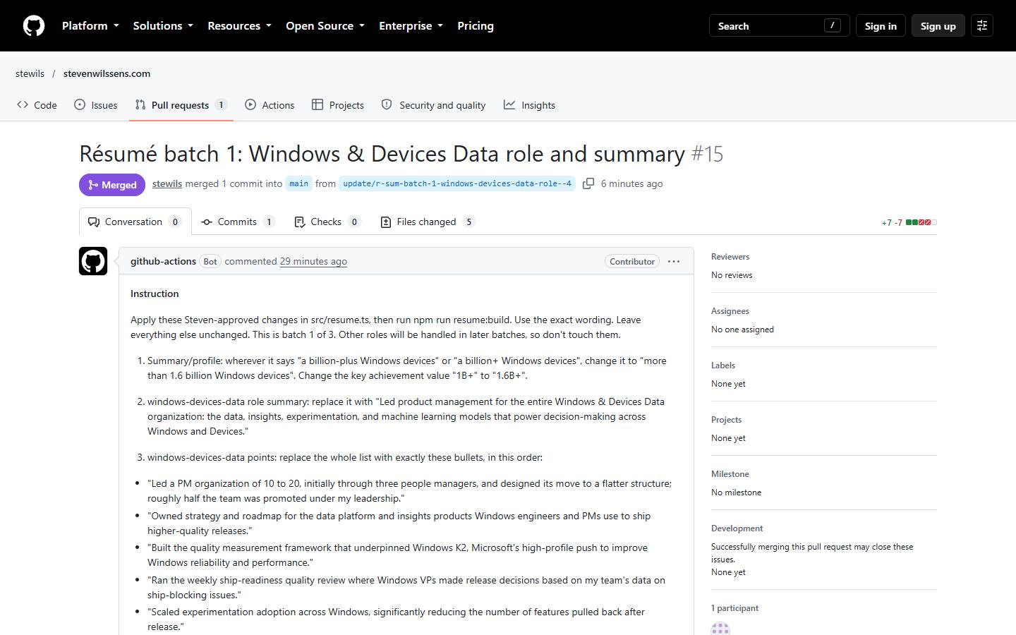Click the update/r-sum-batch-1 head branch label
The width and height of the screenshot is (1016, 635).
coord(457,183)
